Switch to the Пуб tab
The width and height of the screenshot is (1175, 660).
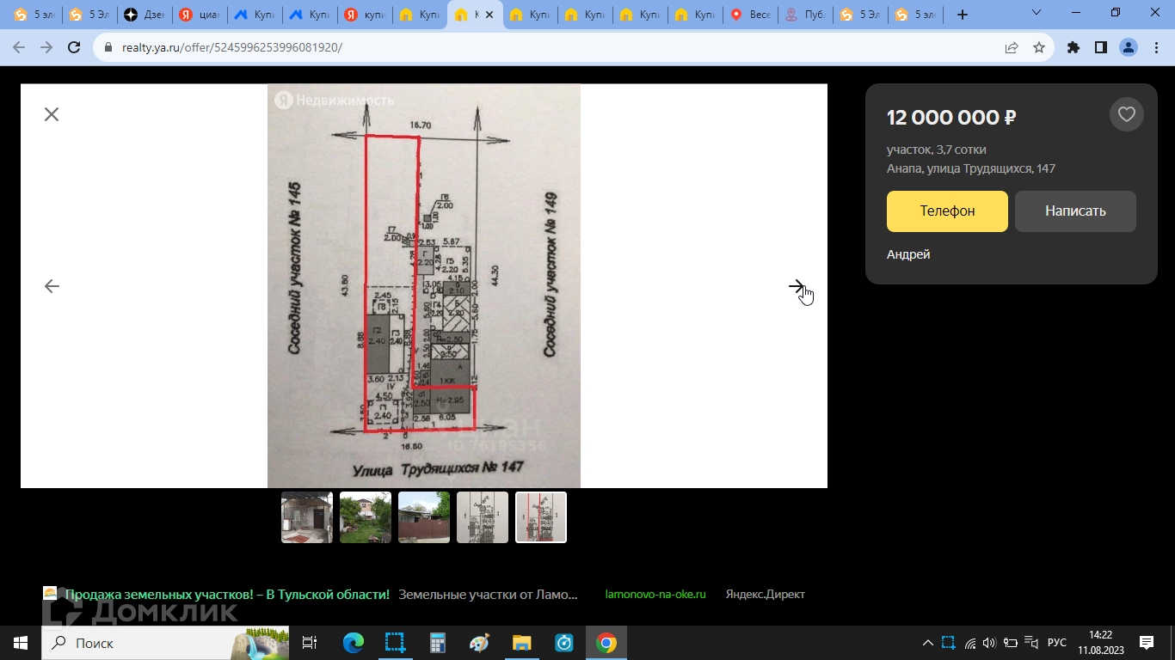pyautogui.click(x=805, y=15)
